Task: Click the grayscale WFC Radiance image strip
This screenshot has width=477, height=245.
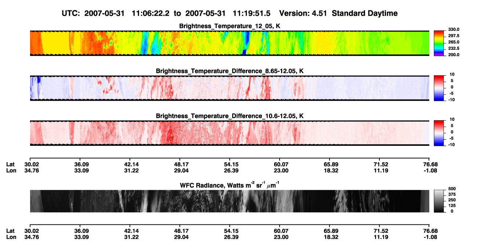Action: (x=230, y=201)
